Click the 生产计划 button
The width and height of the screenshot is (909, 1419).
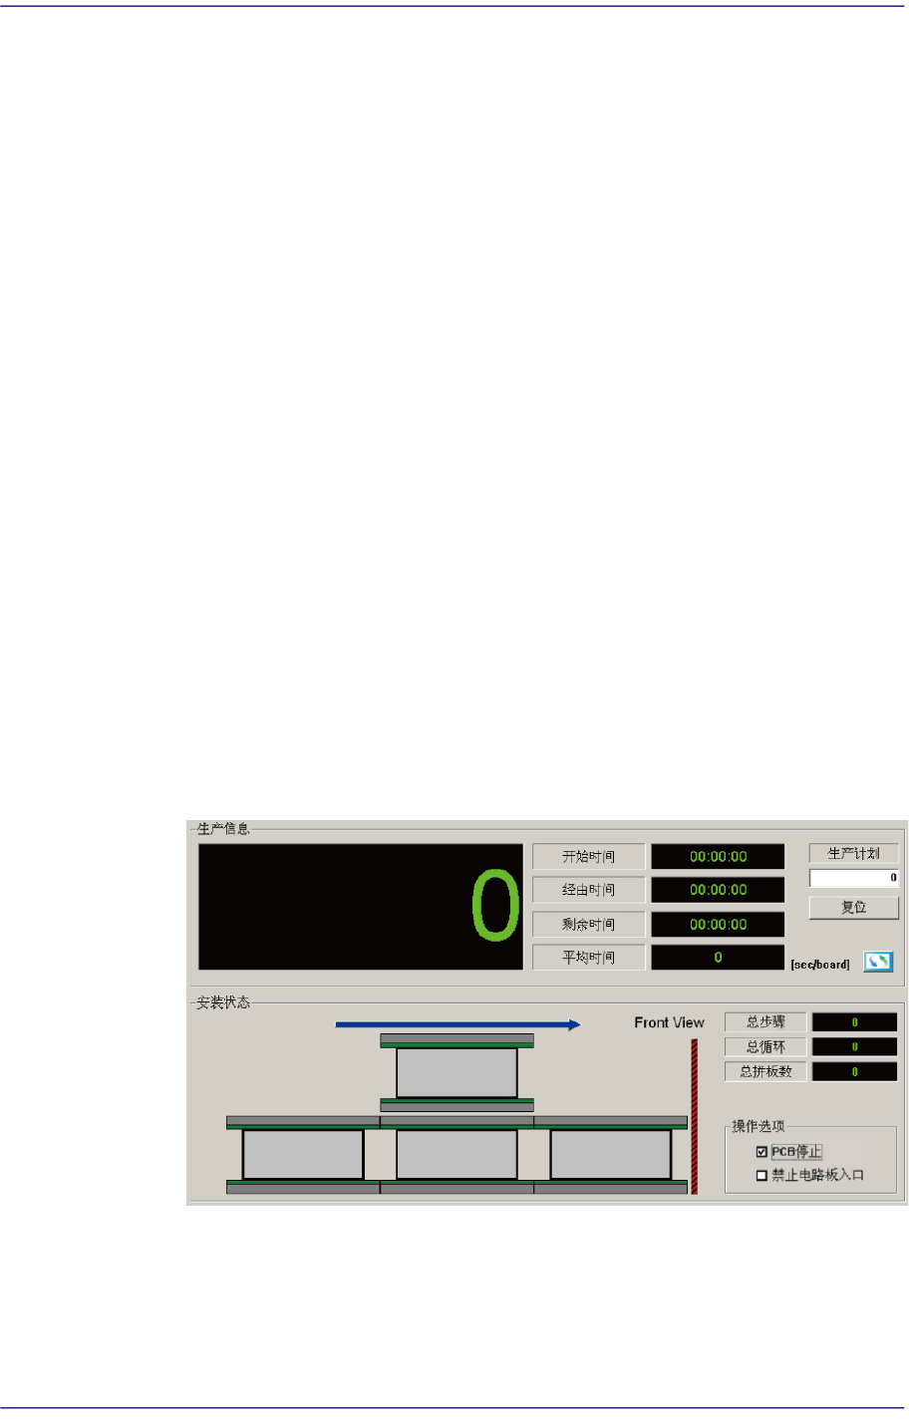coord(854,853)
